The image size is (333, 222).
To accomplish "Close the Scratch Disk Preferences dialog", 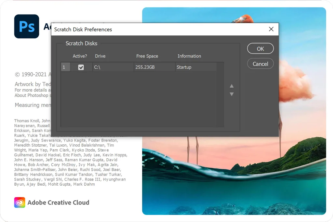I will point(271,29).
